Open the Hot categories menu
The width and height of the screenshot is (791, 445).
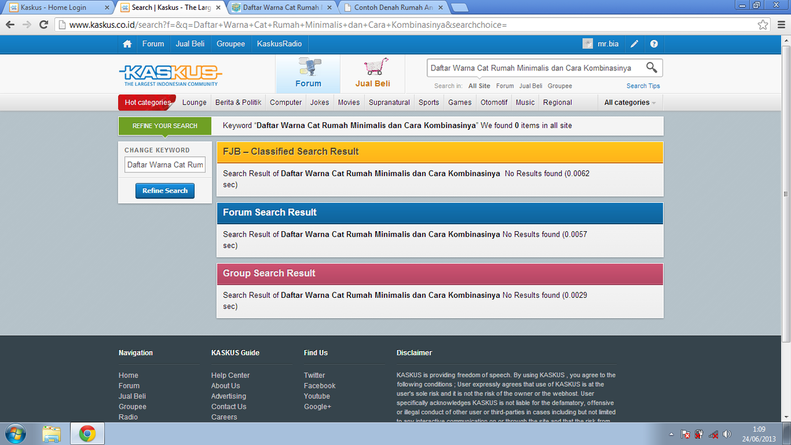click(147, 103)
